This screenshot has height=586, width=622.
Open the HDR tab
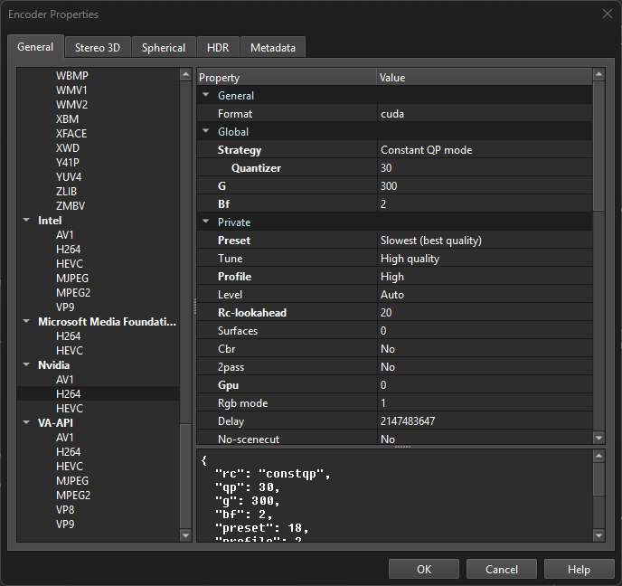(217, 48)
